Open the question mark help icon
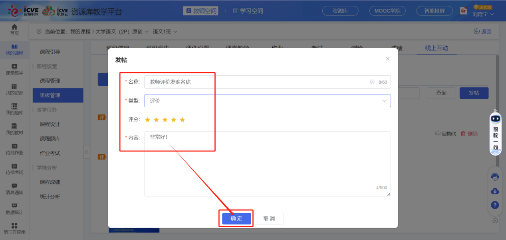Viewport: 506px width, 240px height. coord(495,205)
